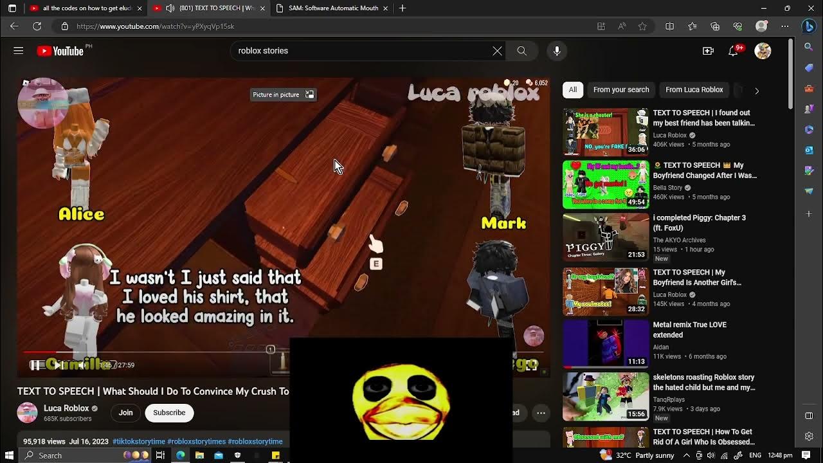Open File Explorer from the taskbar
The height and width of the screenshot is (463, 823).
pyautogui.click(x=199, y=455)
